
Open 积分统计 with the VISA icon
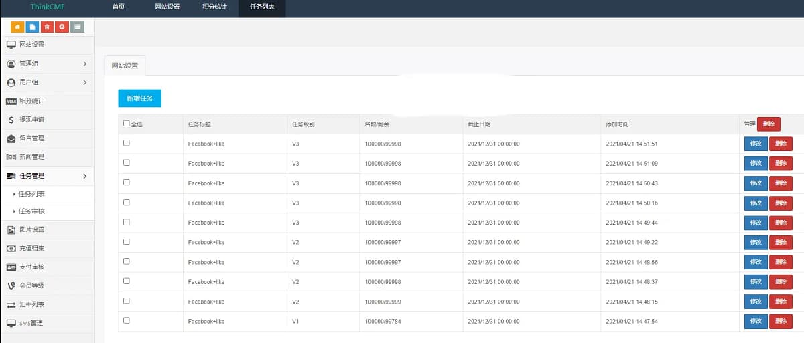click(31, 101)
